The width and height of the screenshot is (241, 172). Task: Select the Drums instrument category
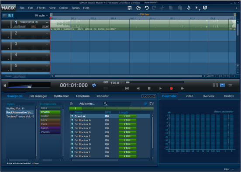(50, 112)
